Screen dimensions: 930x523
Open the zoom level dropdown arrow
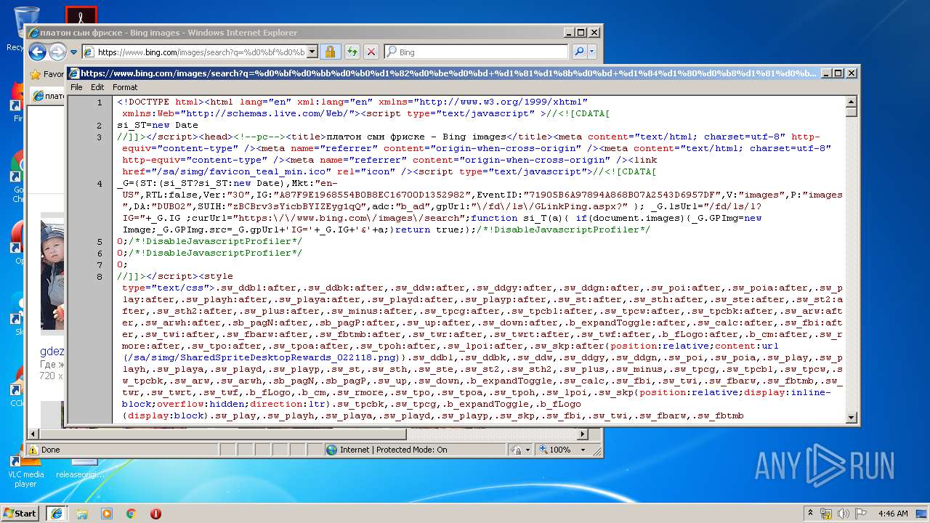[x=582, y=450]
